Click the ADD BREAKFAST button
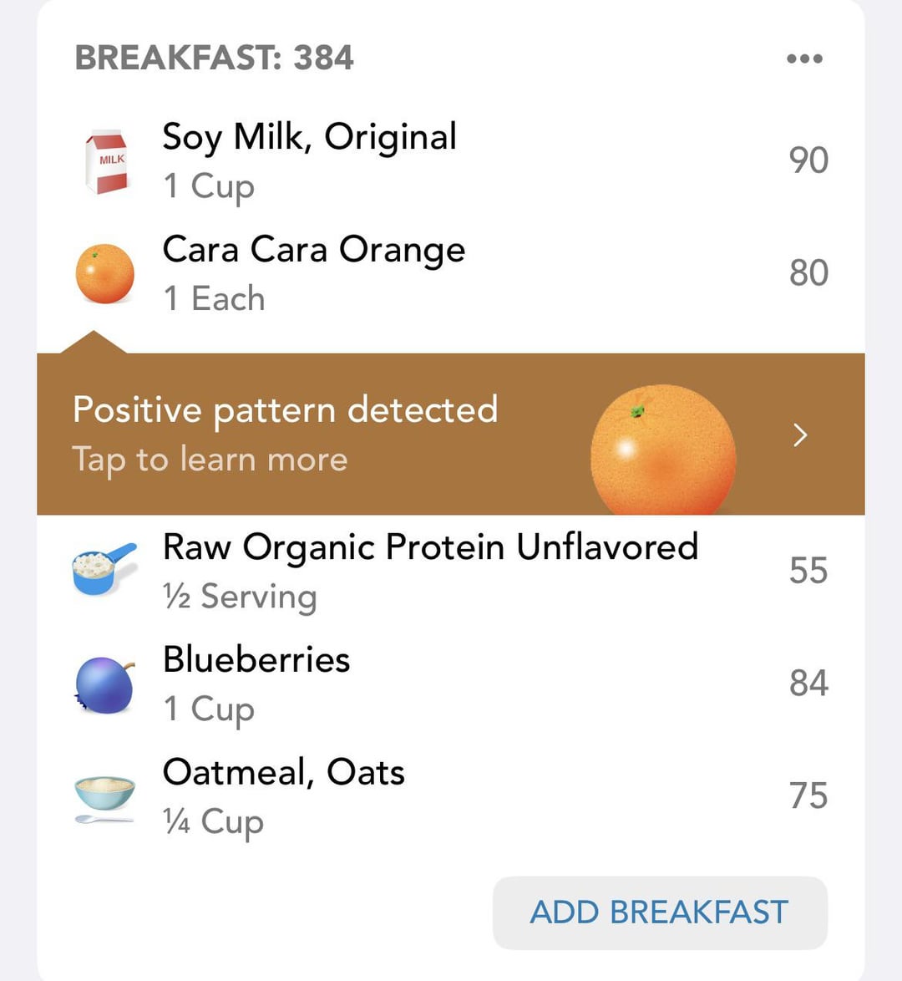 660,912
